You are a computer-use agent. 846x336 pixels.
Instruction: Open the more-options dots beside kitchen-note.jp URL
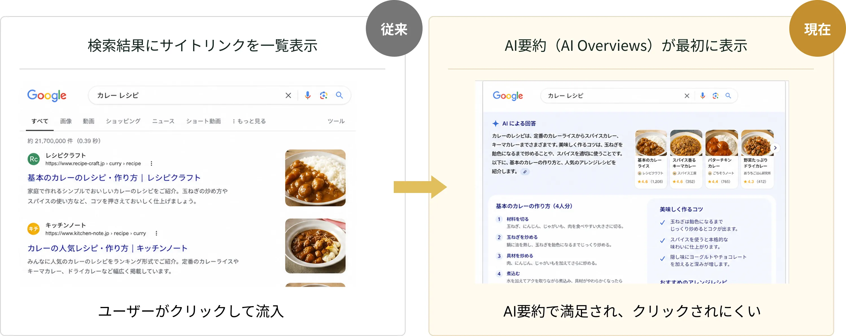coord(156,233)
